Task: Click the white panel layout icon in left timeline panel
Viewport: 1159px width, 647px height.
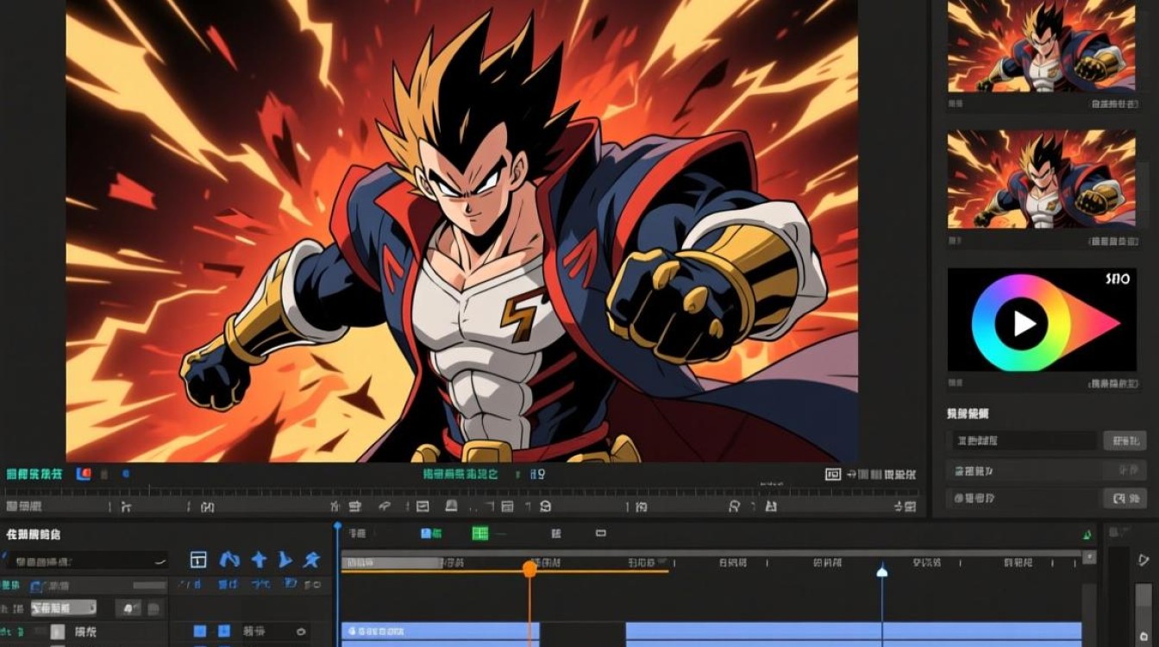Action: (198, 560)
